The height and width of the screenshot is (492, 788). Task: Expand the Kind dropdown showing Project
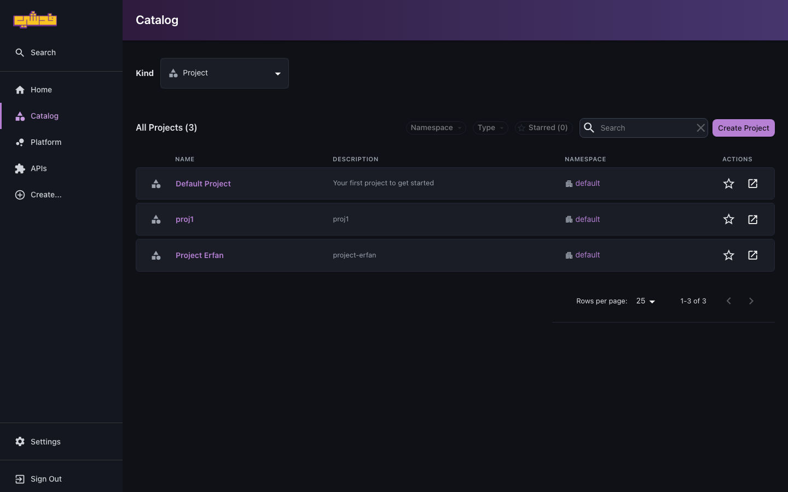[224, 73]
